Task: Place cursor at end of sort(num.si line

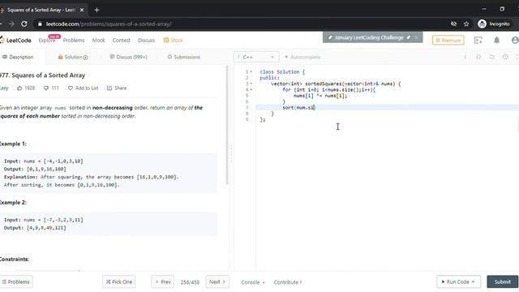Action: pyautogui.click(x=315, y=108)
